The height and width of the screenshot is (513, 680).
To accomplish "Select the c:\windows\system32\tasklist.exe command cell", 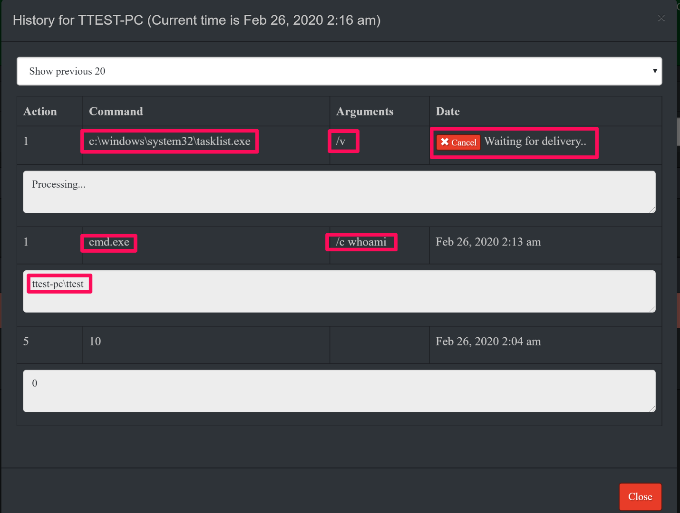I will coord(169,142).
